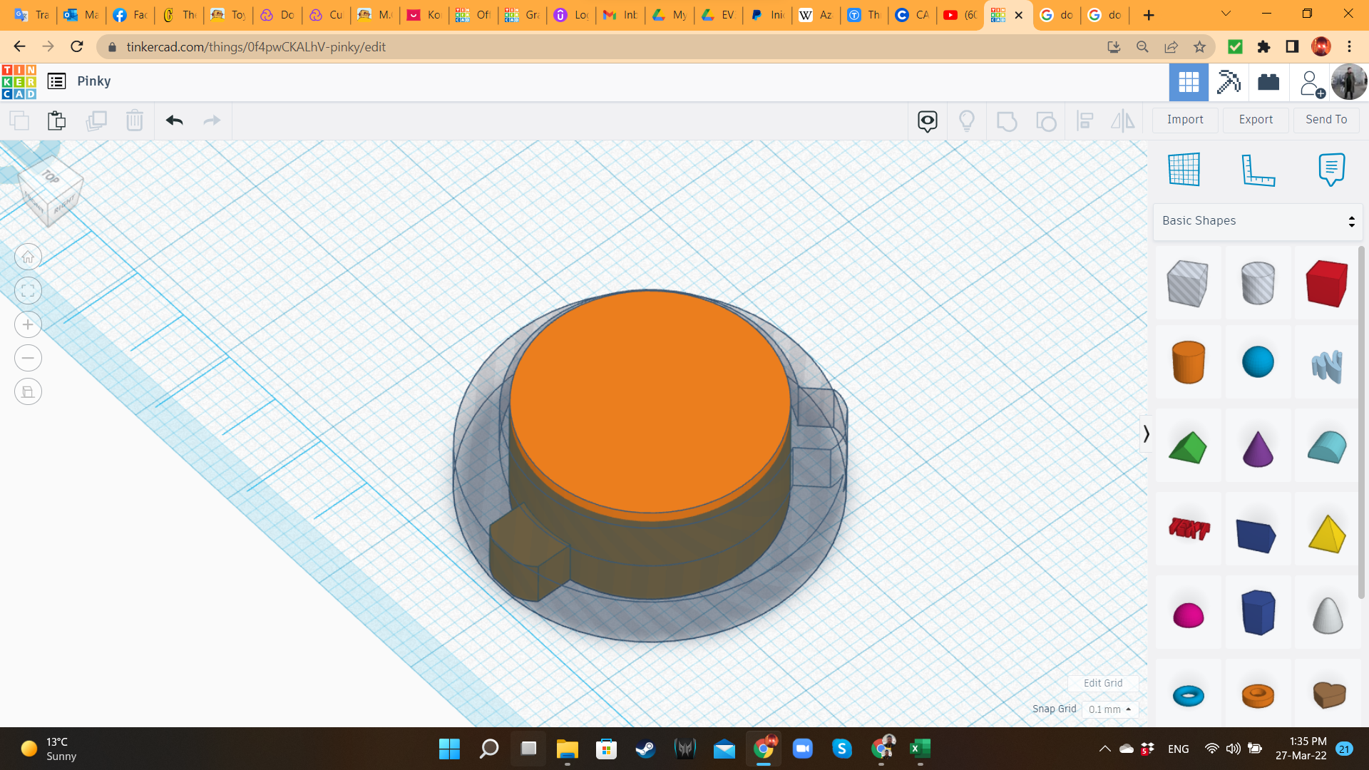This screenshot has width=1369, height=770.
Task: Click the Zoom in plus button
Action: (x=28, y=324)
